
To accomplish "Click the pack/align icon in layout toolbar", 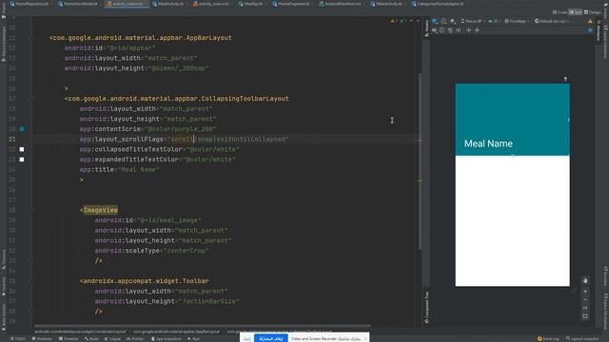I will tap(468, 30).
